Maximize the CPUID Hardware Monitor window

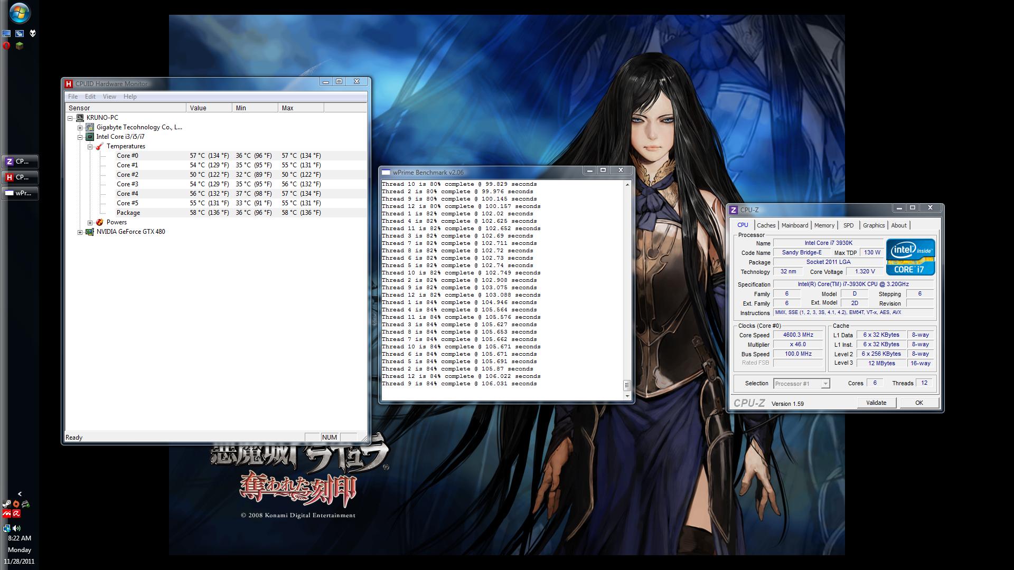coord(339,82)
